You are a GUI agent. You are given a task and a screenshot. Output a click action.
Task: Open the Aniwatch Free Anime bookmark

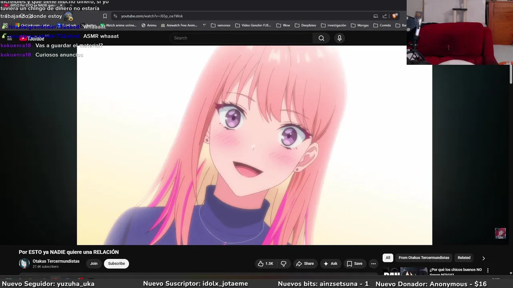tap(179, 25)
